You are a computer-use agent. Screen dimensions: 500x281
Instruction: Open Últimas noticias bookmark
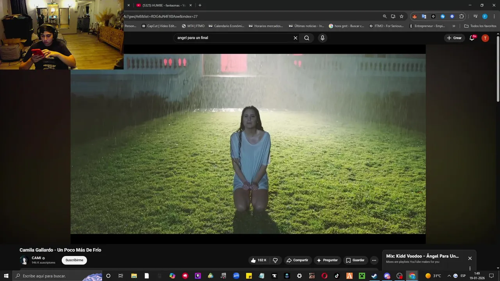click(x=306, y=26)
